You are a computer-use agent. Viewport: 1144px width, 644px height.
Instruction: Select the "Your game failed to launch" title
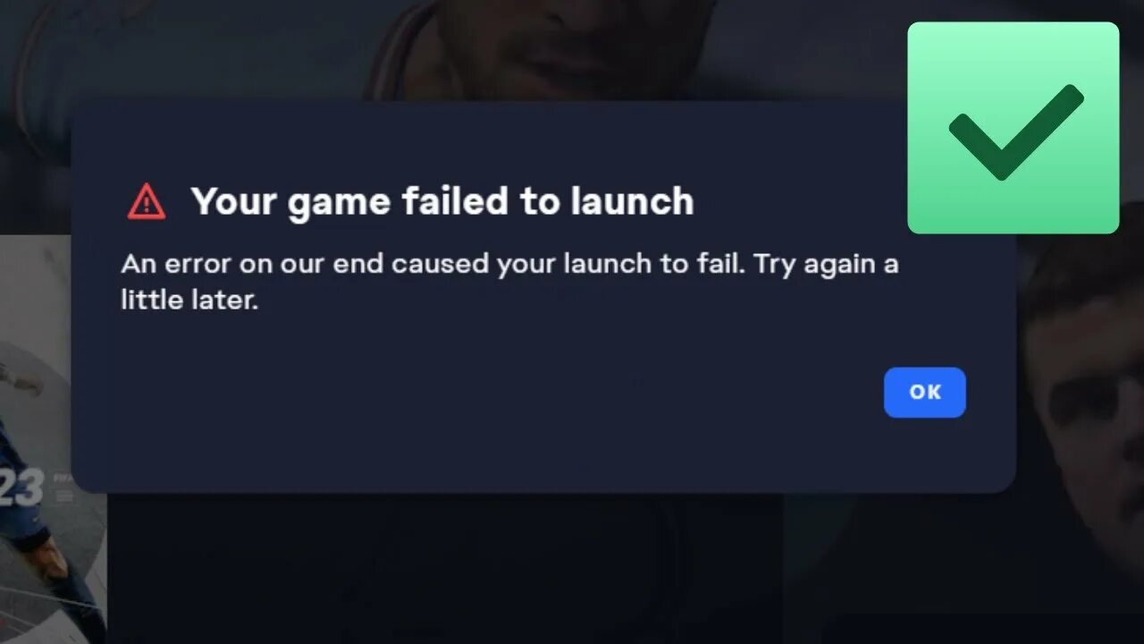coord(442,201)
